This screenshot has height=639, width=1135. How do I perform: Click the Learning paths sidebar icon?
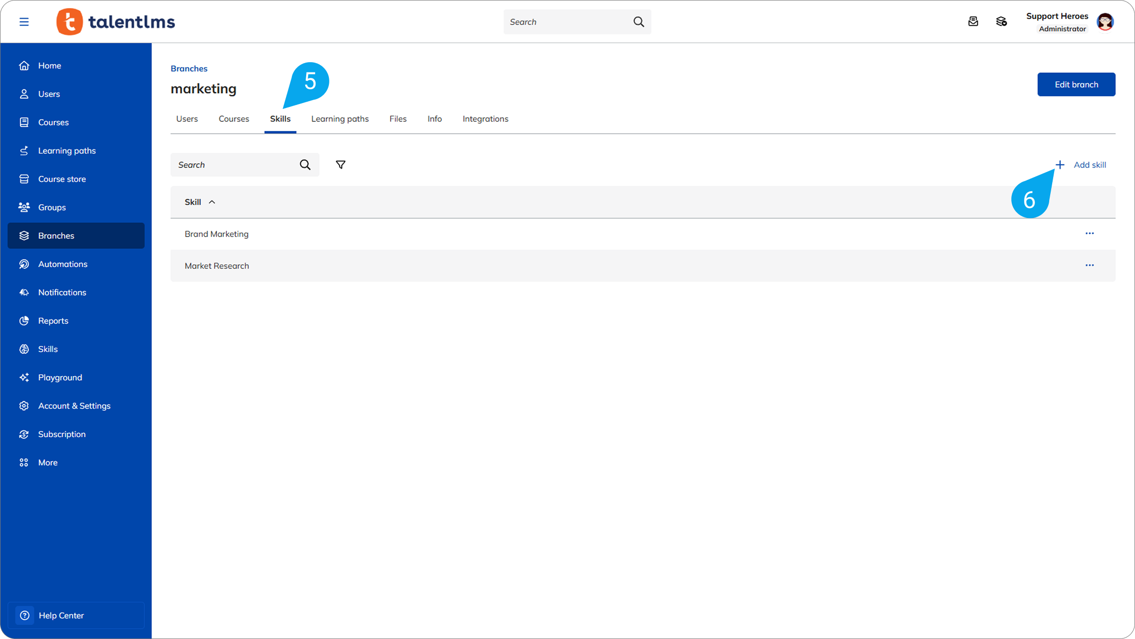(24, 150)
